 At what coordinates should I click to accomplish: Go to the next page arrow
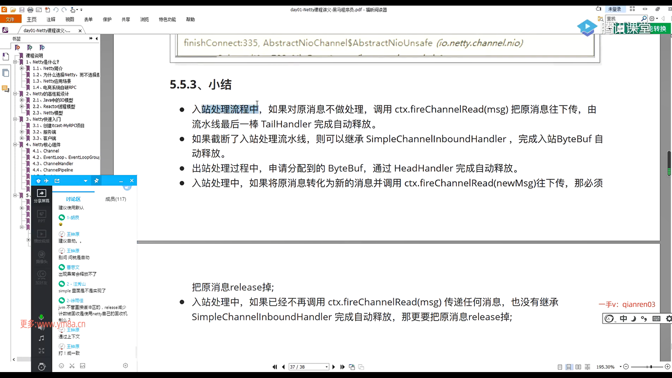(x=334, y=367)
